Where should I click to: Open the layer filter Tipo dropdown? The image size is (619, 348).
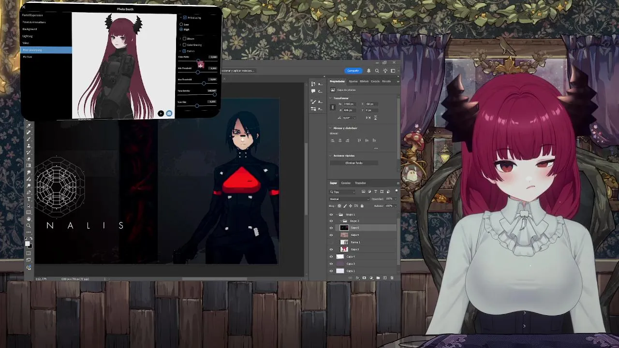coord(341,192)
